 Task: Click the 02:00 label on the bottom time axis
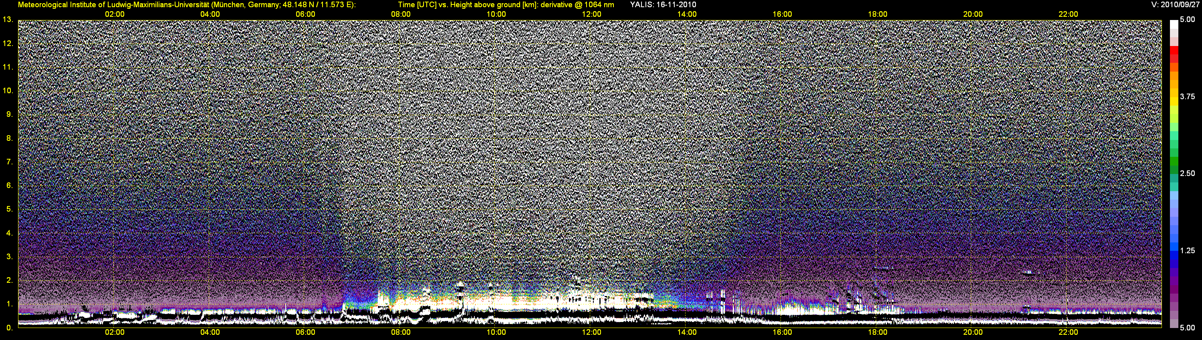115,332
